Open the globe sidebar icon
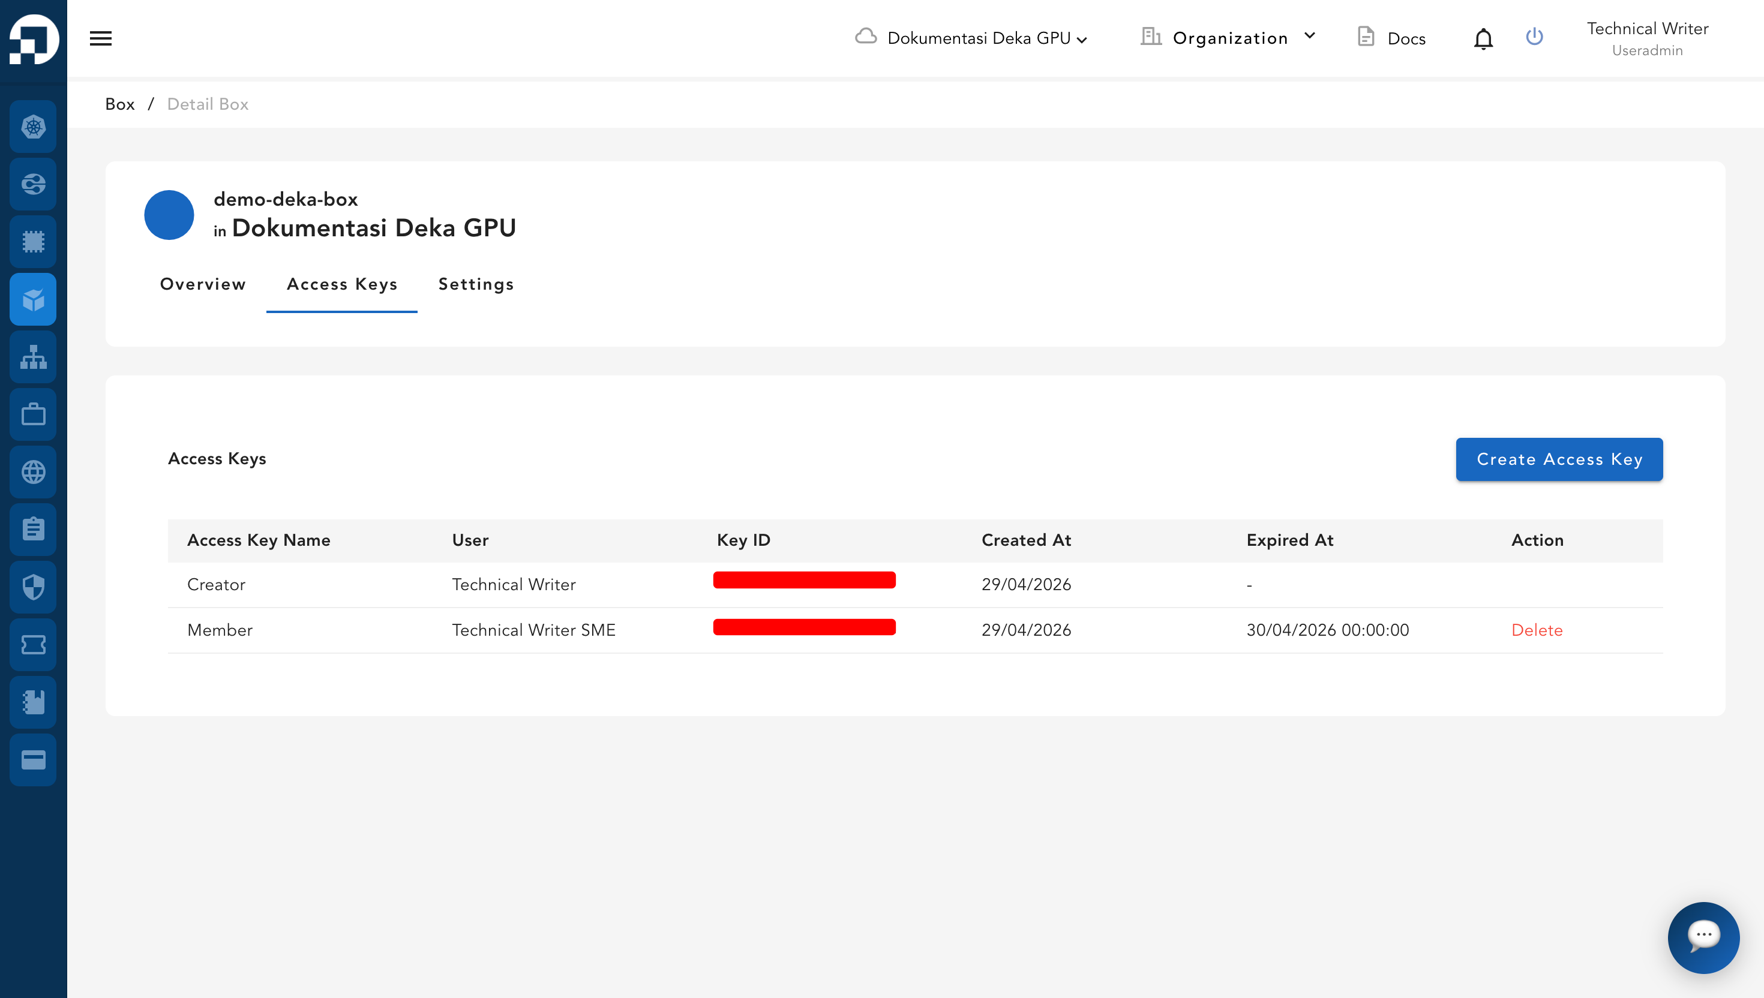The image size is (1764, 998). (33, 472)
